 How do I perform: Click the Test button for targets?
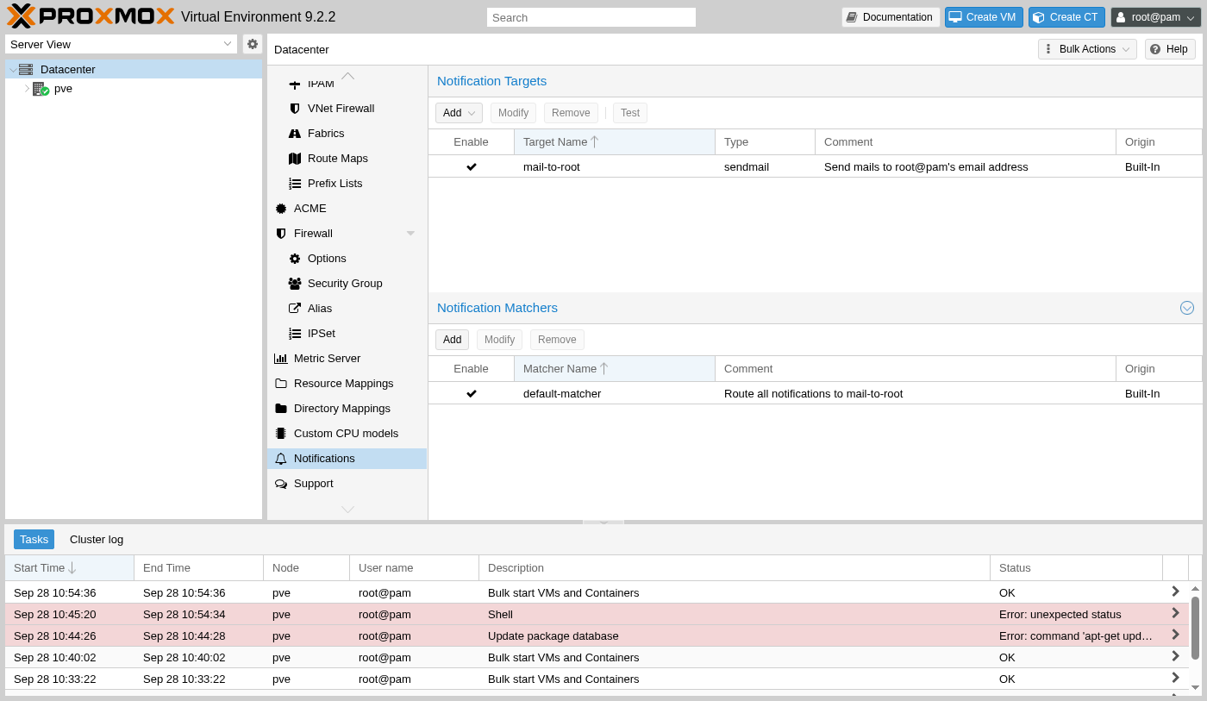[630, 113]
